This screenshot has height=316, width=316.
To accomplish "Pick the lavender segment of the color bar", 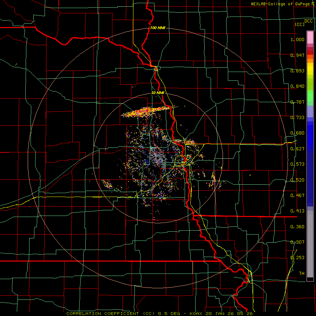I will coord(310,111).
